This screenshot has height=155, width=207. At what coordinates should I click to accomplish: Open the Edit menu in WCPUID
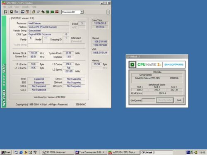tap(10, 7)
